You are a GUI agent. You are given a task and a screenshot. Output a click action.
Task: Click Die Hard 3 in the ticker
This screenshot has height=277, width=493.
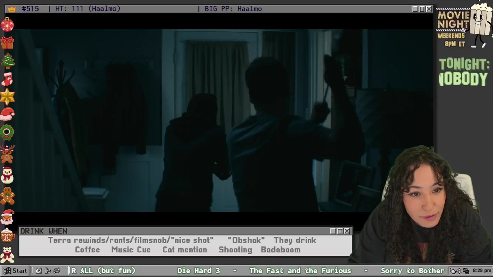point(198,271)
